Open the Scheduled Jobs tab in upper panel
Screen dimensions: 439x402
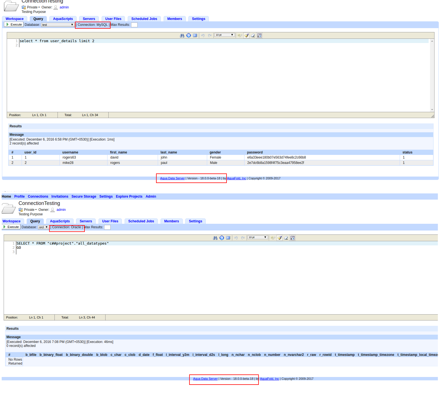[x=144, y=19]
